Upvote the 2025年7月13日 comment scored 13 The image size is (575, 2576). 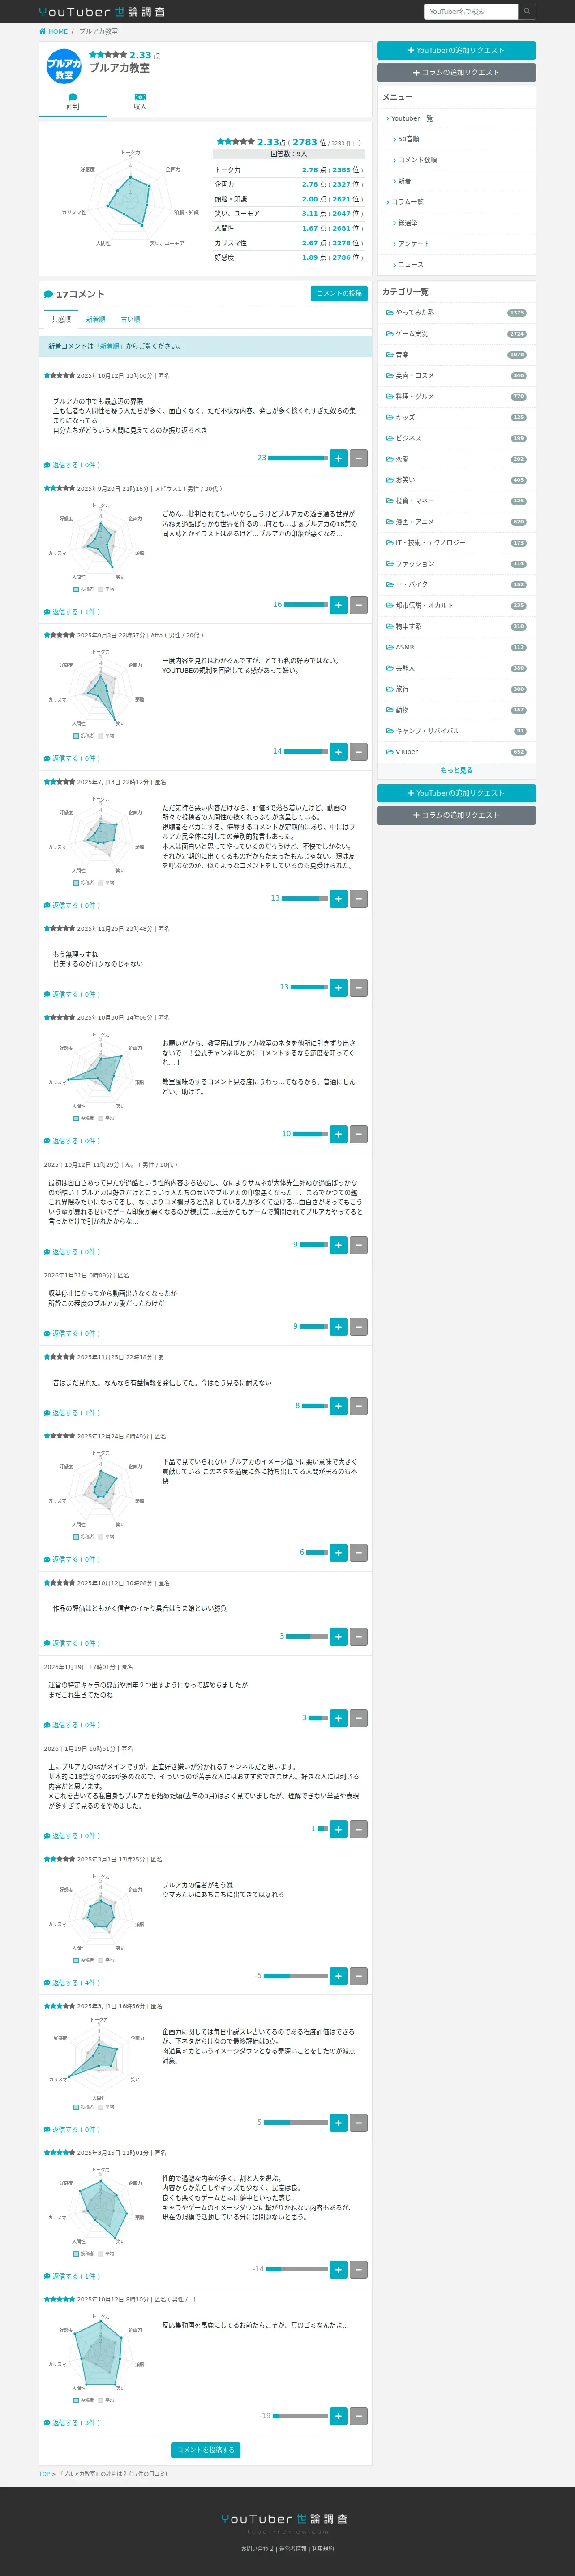[339, 899]
